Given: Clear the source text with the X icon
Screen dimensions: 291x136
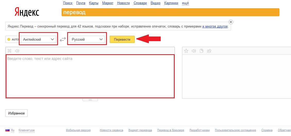Looking at the screenshot, I should [x=10, y=51].
